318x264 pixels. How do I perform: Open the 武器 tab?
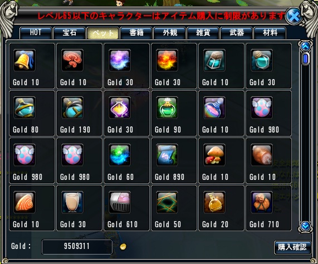[237, 33]
